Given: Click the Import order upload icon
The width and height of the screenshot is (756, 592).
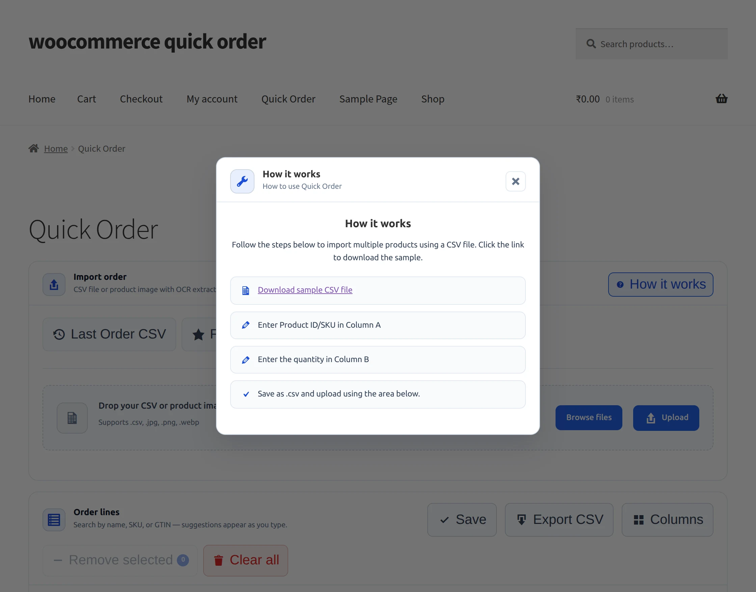Looking at the screenshot, I should click(54, 285).
